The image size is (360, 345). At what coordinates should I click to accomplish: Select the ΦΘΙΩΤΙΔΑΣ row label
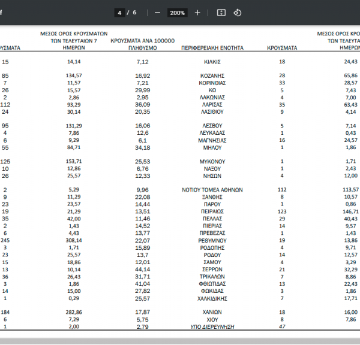click(x=212, y=284)
